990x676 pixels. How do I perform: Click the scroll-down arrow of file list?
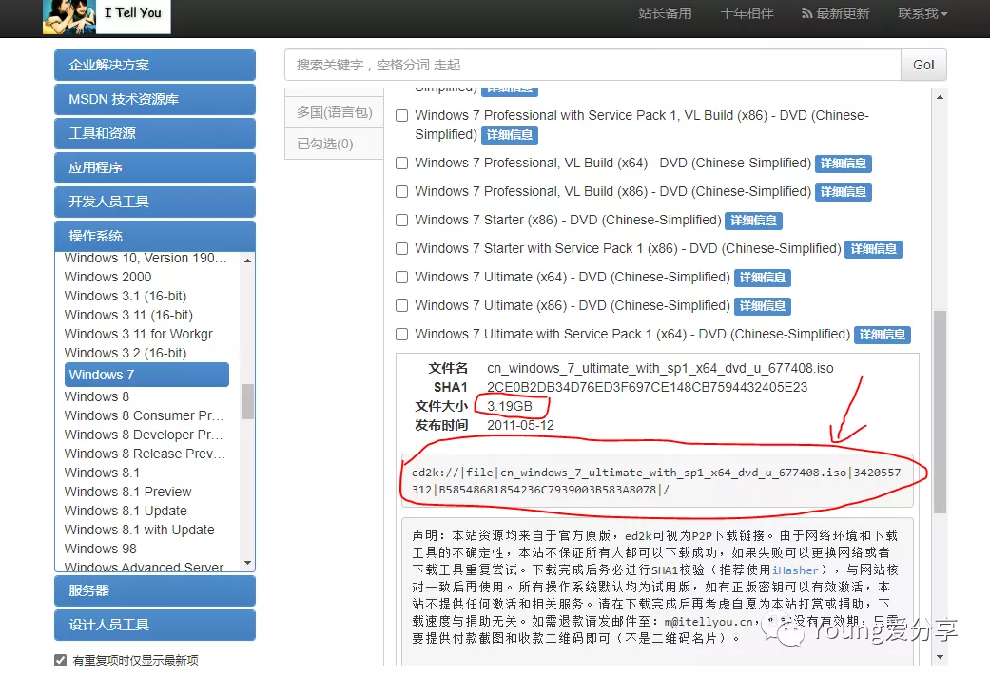click(x=940, y=657)
